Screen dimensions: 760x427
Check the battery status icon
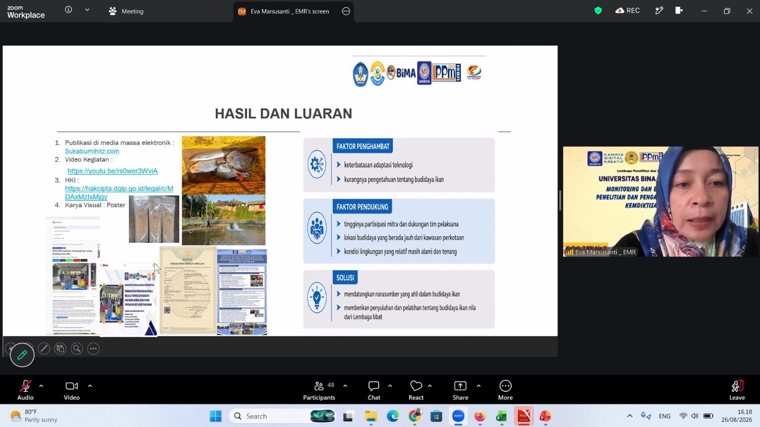click(x=708, y=416)
